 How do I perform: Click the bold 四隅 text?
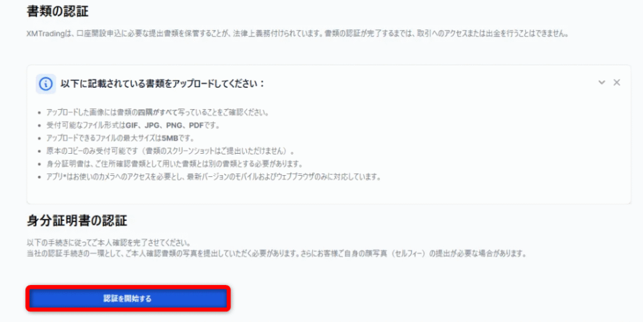171,112
